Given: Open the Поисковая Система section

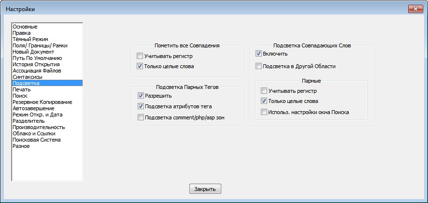Looking at the screenshot, I should [x=37, y=140].
